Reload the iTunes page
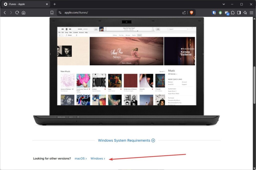 click(x=17, y=13)
